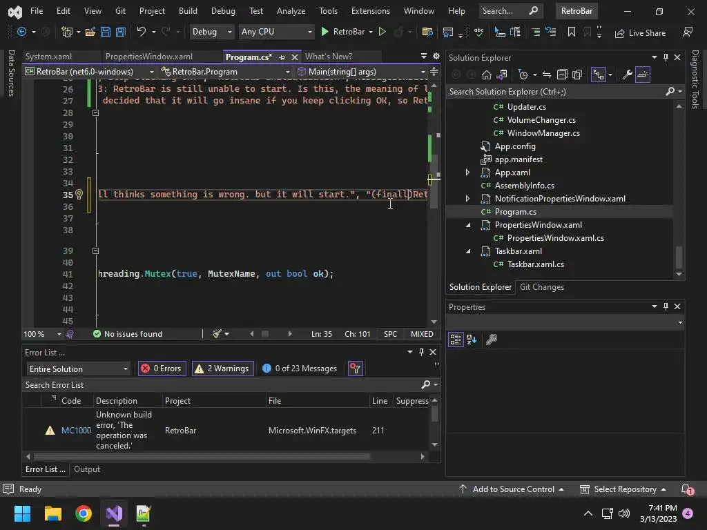Toggle the 0 of 23 Messages filter
This screenshot has width=707, height=530.
click(300, 369)
